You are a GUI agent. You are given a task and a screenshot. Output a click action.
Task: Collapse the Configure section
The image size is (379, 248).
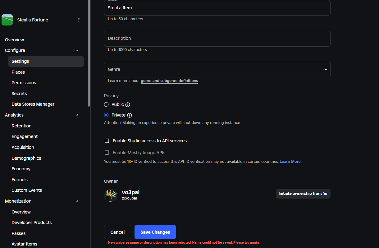point(77,51)
